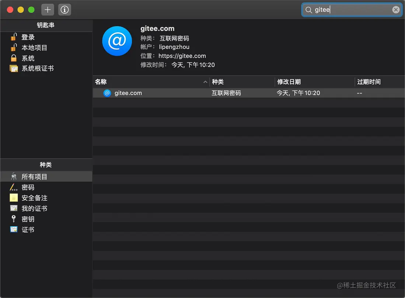Choose the 登录 keychain label
The width and height of the screenshot is (405, 298).
28,37
